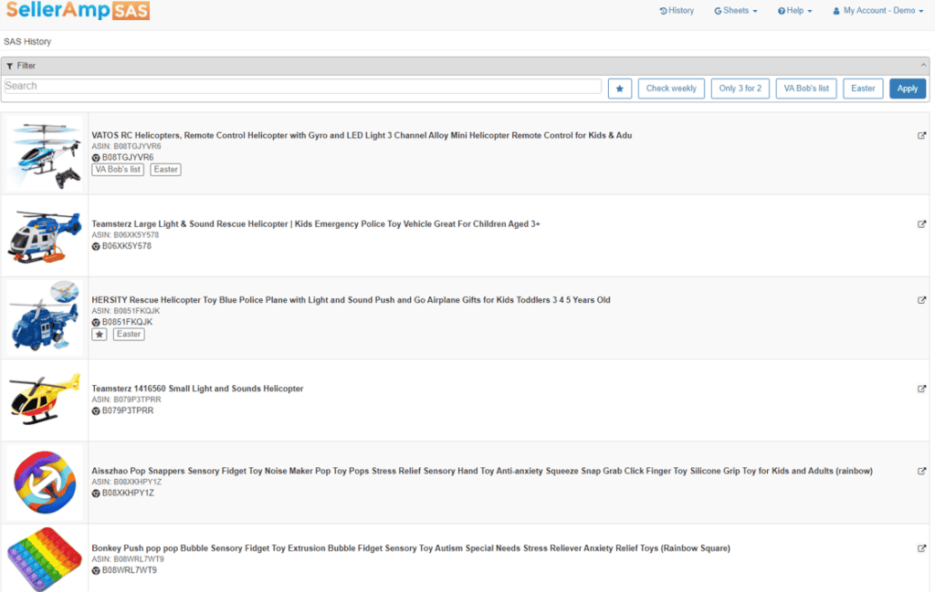The height and width of the screenshot is (592, 935).
Task: Click ASIN: B0851FKQJK text
Action: pos(126,311)
